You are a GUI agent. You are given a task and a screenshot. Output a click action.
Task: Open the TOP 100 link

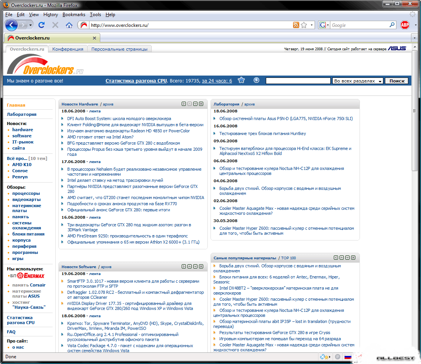[x=288, y=258]
